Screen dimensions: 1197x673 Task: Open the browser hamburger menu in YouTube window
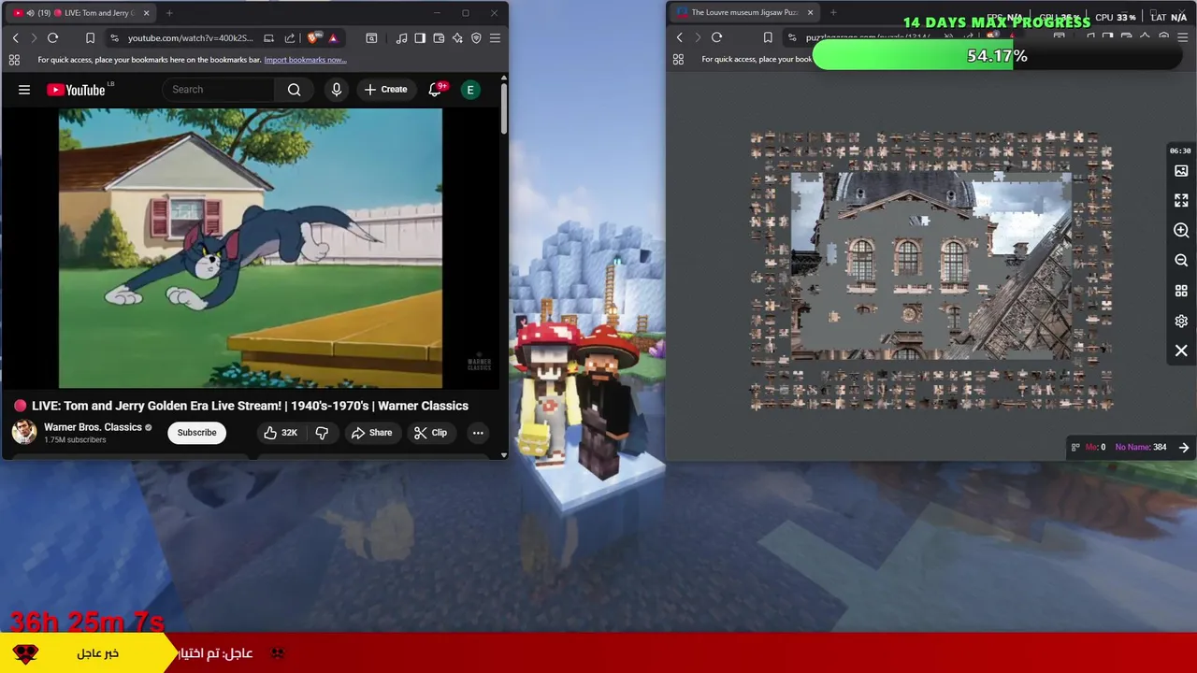tap(495, 37)
